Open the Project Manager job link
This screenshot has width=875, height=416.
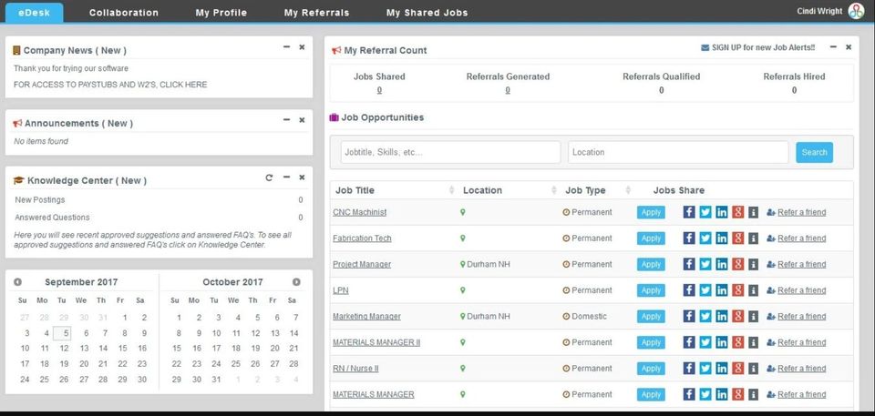click(x=362, y=264)
